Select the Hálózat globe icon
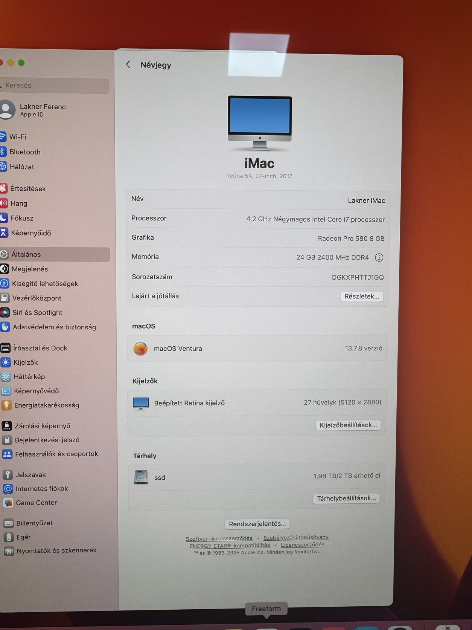Image resolution: width=472 pixels, height=630 pixels. click(x=3, y=166)
